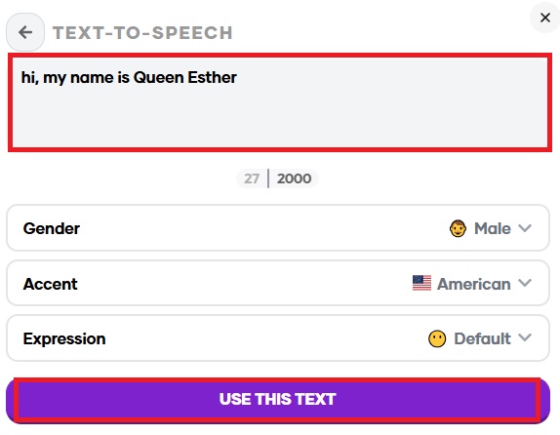This screenshot has width=560, height=435.
Task: Close the text-to-speech panel
Action: 545,18
